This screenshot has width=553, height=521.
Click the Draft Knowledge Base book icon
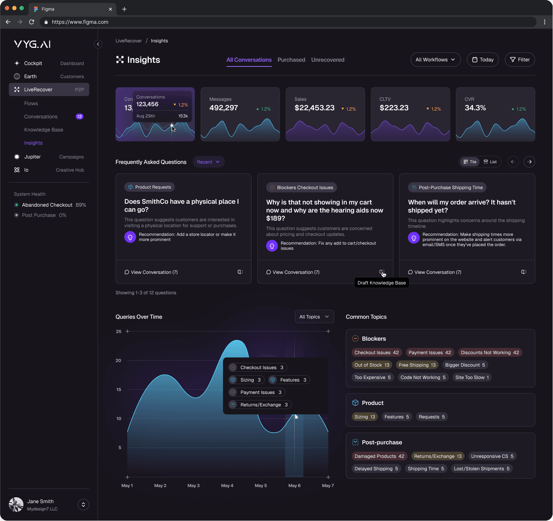pyautogui.click(x=382, y=272)
